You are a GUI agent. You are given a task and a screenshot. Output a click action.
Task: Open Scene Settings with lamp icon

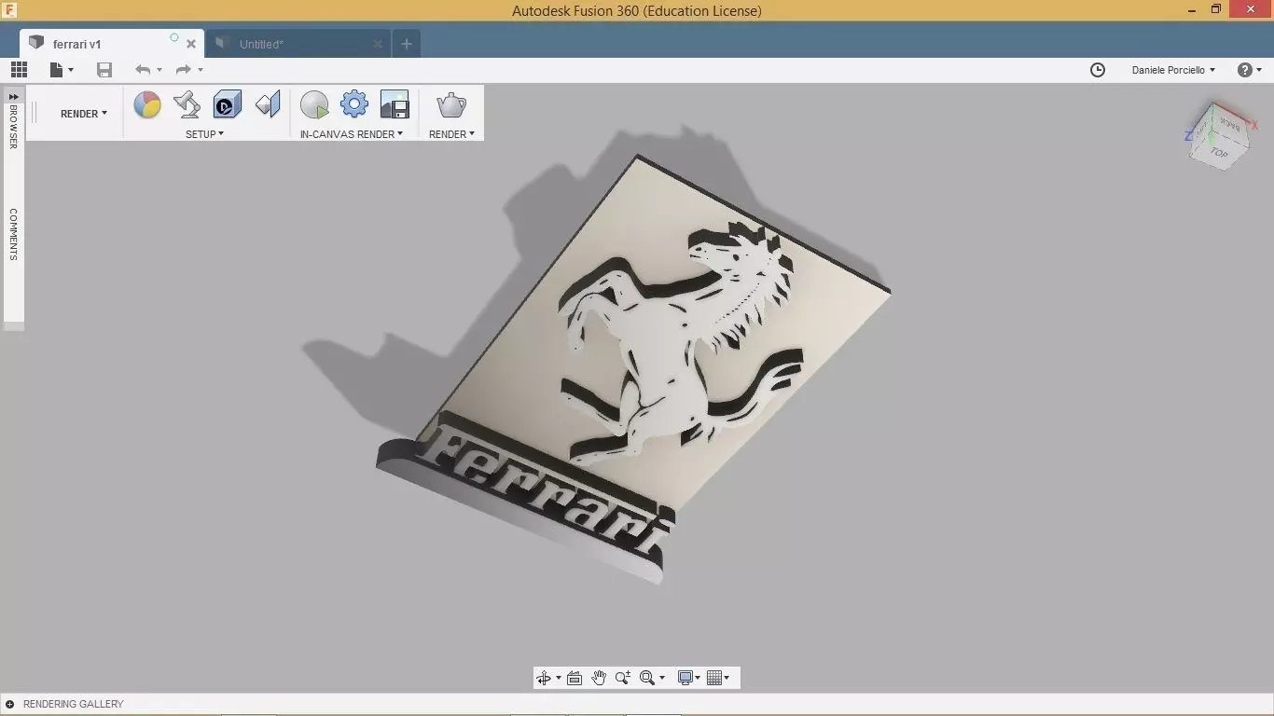(187, 104)
